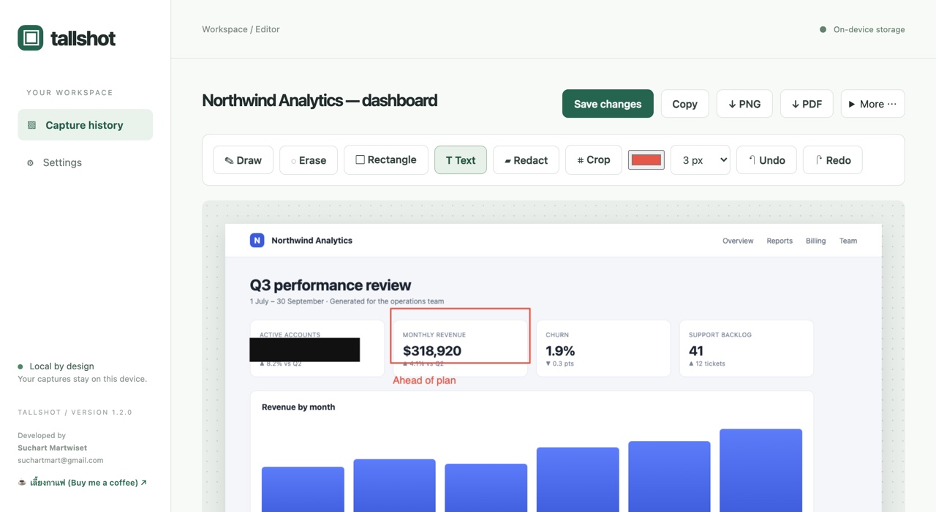Click the Tallshot / Version 1.2.0 text
Image resolution: width=936 pixels, height=512 pixels.
(75, 413)
